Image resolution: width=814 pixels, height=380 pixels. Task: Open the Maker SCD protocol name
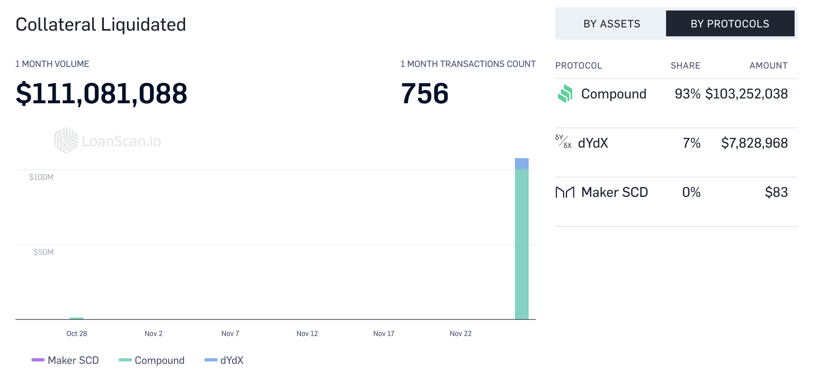[614, 192]
